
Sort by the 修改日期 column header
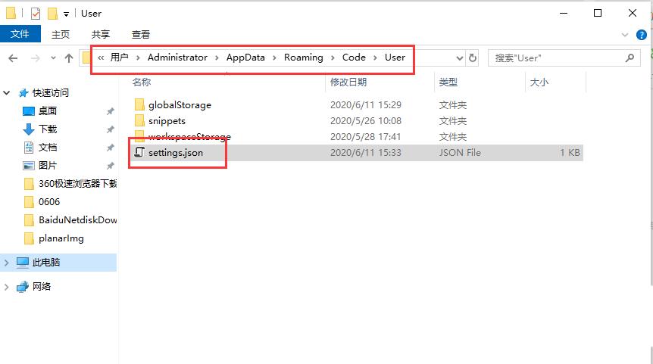pyautogui.click(x=348, y=82)
